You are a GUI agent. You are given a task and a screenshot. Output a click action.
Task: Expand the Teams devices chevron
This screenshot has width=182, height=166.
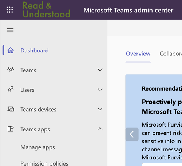[x=100, y=109]
